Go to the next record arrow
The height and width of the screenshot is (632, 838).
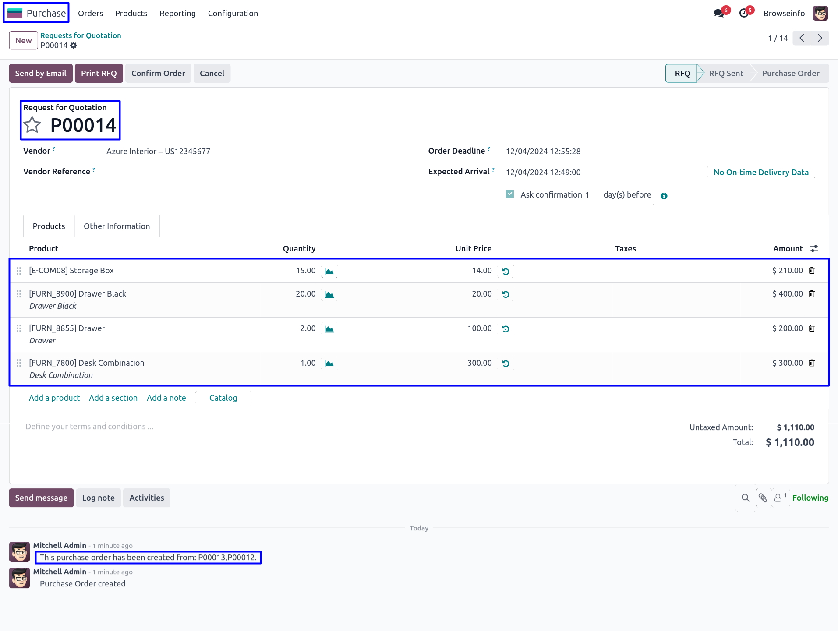(820, 39)
